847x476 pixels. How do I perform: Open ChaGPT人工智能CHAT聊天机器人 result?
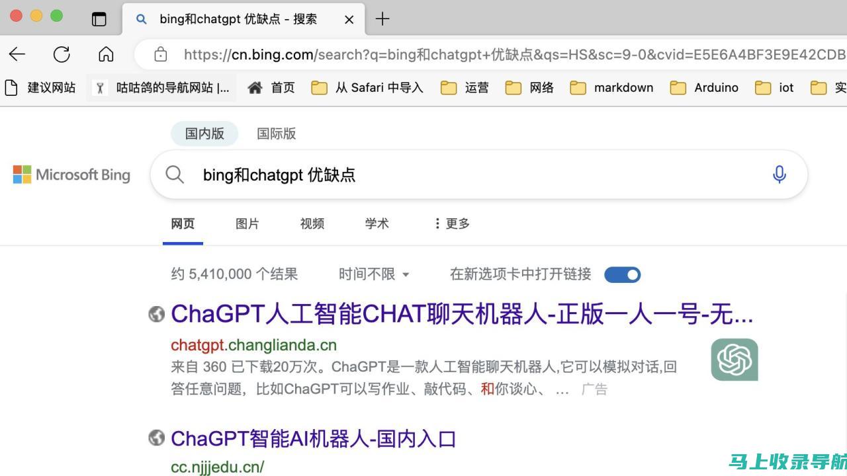[462, 314]
